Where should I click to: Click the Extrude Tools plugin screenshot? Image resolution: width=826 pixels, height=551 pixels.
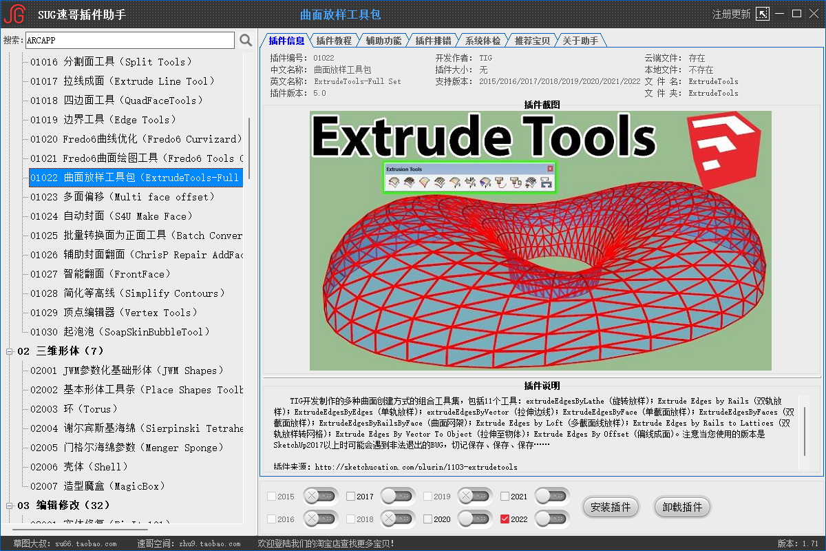point(540,240)
